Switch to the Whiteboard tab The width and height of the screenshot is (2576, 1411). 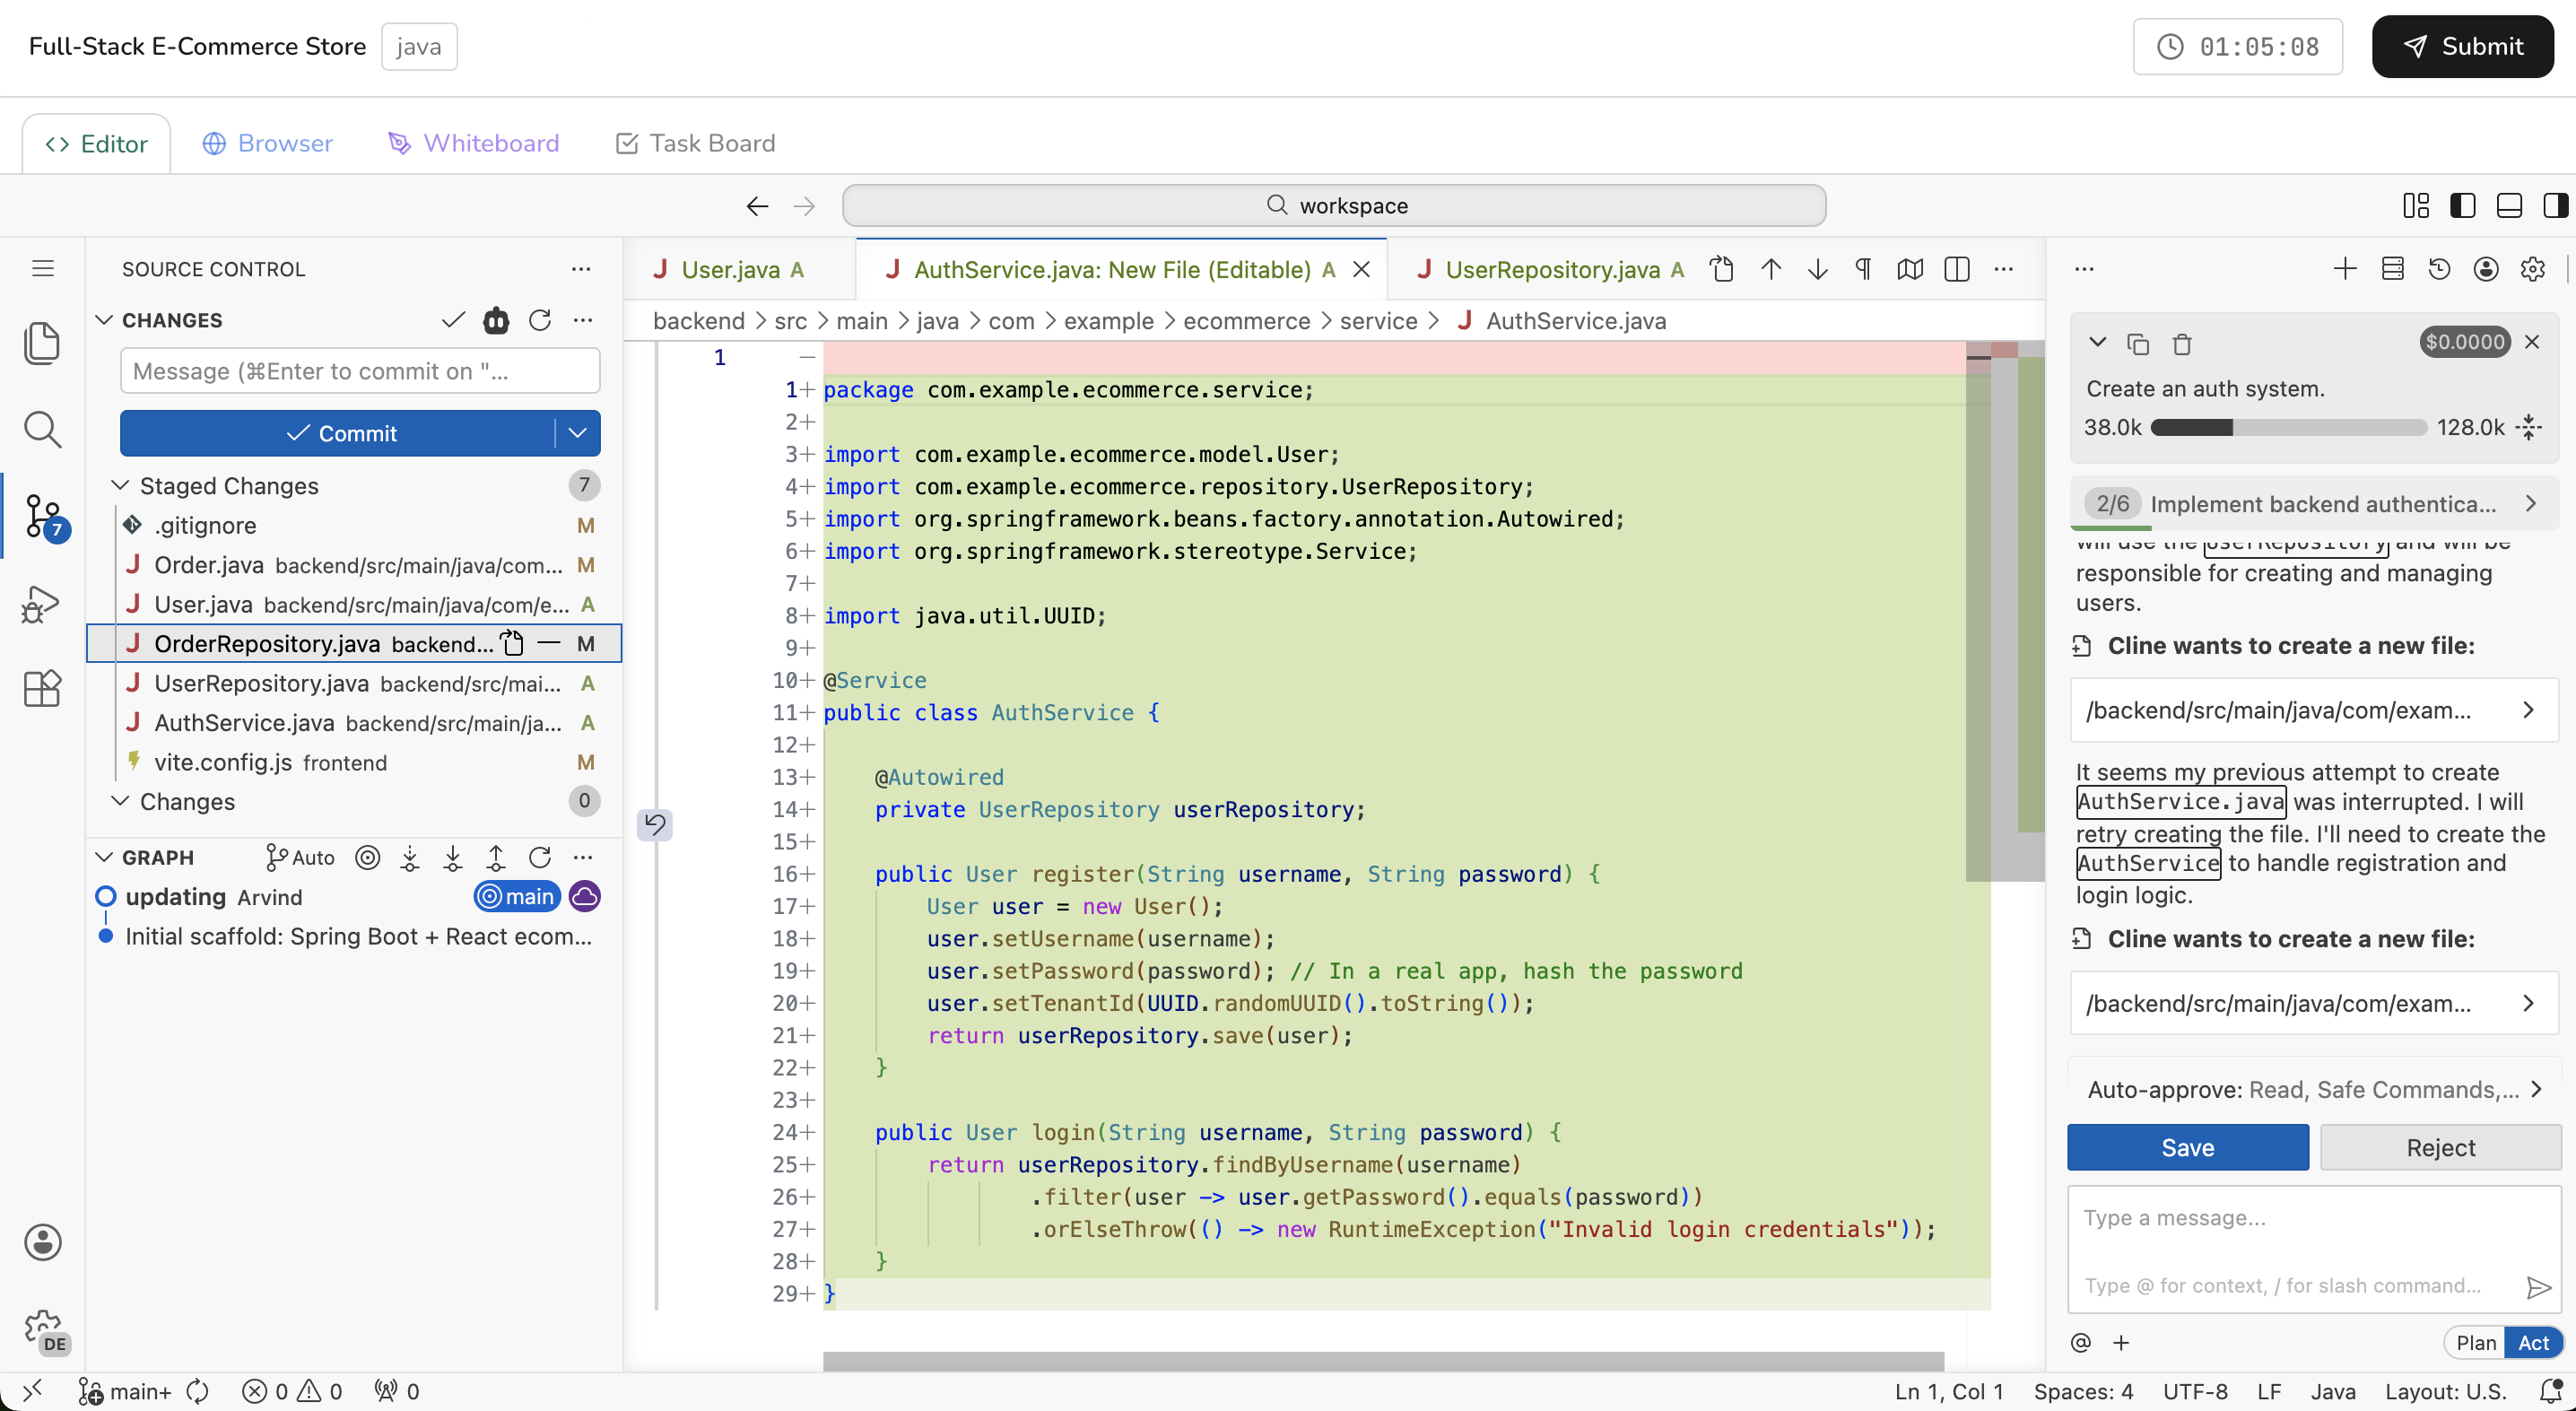coord(473,143)
